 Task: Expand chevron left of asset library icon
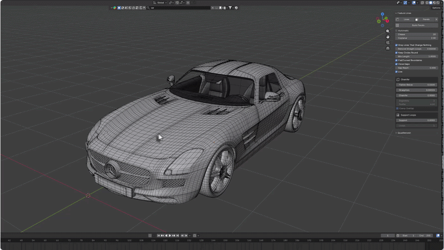coord(112,8)
